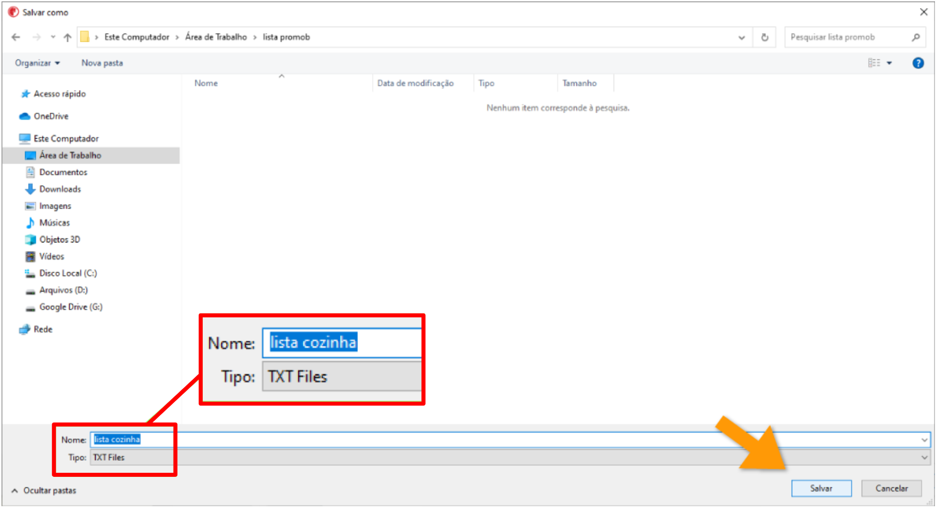Click the OneDrive cloud icon

point(25,116)
